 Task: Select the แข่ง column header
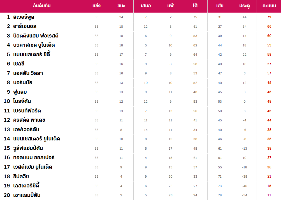[x=96, y=6]
